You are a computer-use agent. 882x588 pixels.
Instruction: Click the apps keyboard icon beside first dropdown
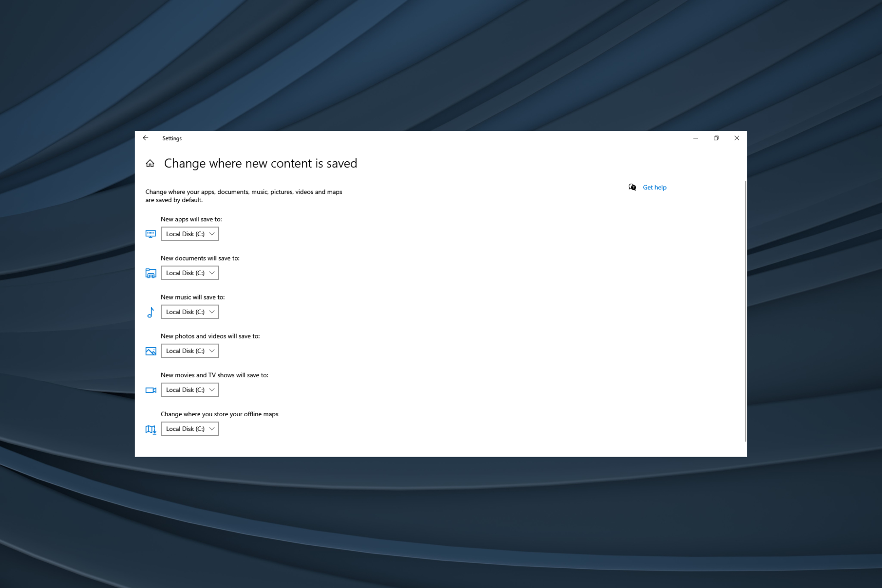tap(151, 234)
